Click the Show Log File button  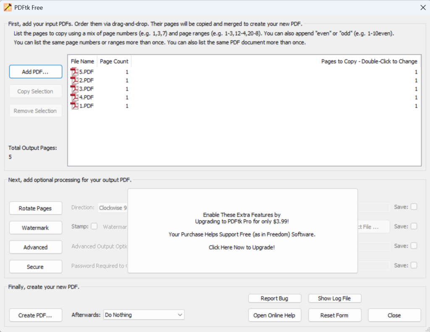[334, 298]
